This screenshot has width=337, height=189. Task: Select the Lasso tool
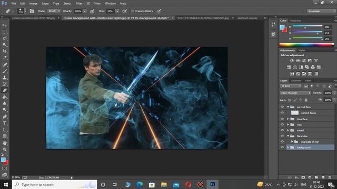pyautogui.click(x=5, y=38)
